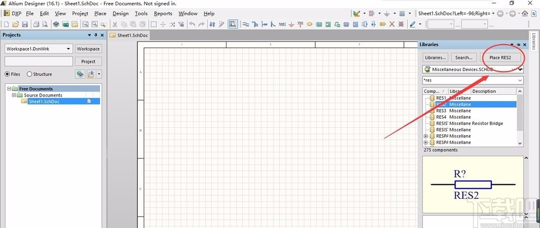540x228 pixels.
Task: Click the Open document folder icon
Action: tap(16, 24)
